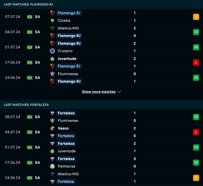Viewport: 203px width, 186px height.
Task: Click the Cuiaba team crest
Action: pos(52,20)
